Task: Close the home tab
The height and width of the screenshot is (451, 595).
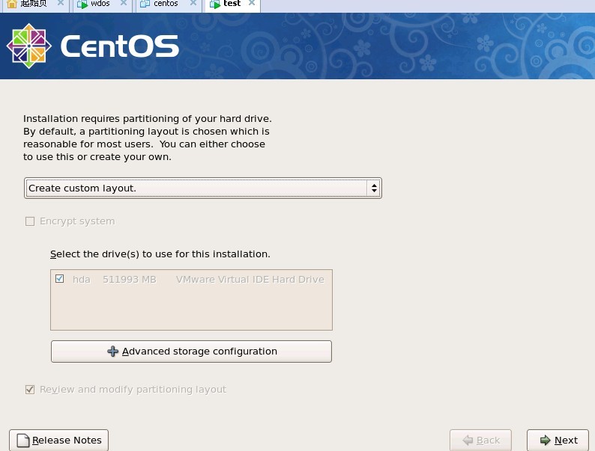Action: click(x=61, y=4)
